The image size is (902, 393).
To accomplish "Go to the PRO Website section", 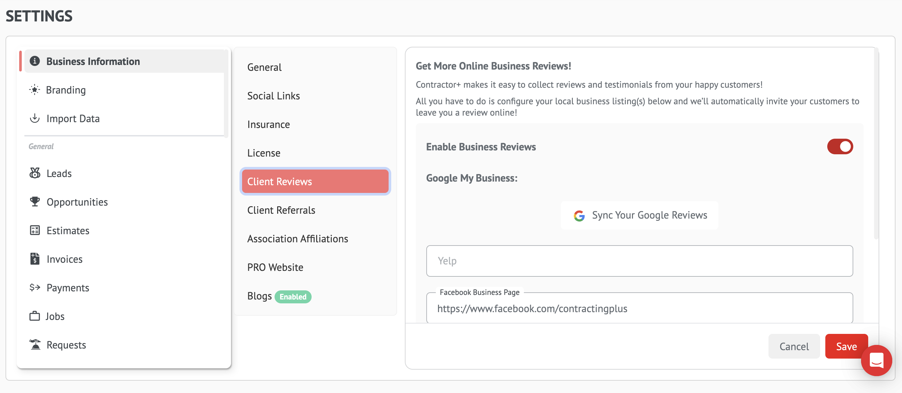I will point(275,267).
